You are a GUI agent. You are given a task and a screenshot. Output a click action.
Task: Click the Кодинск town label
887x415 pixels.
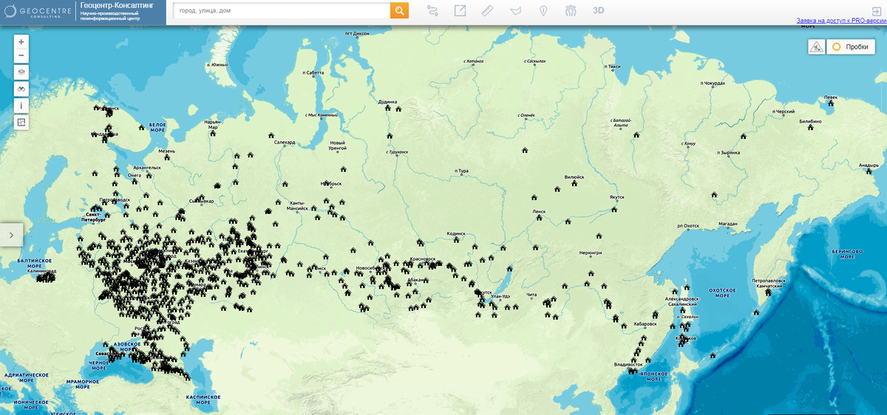457,233
